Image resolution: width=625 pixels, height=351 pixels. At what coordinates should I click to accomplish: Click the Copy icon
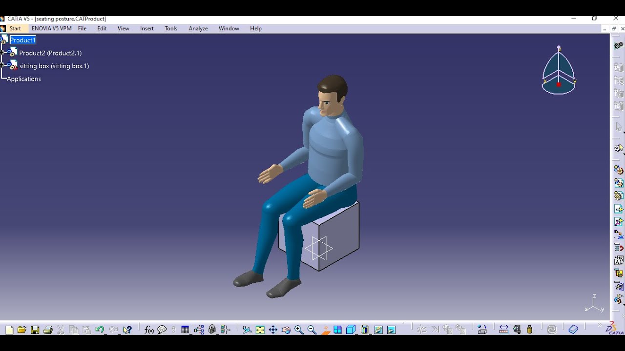coord(74,330)
